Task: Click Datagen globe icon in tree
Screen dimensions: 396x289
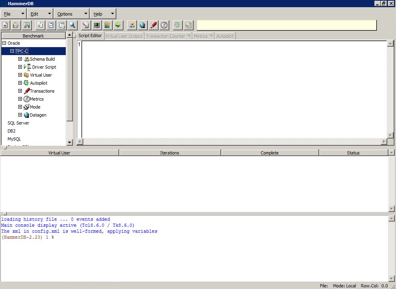Action: 27,115
